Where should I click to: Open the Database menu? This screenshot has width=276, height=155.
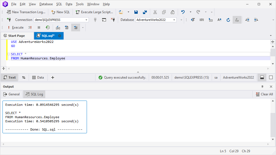click(46, 4)
